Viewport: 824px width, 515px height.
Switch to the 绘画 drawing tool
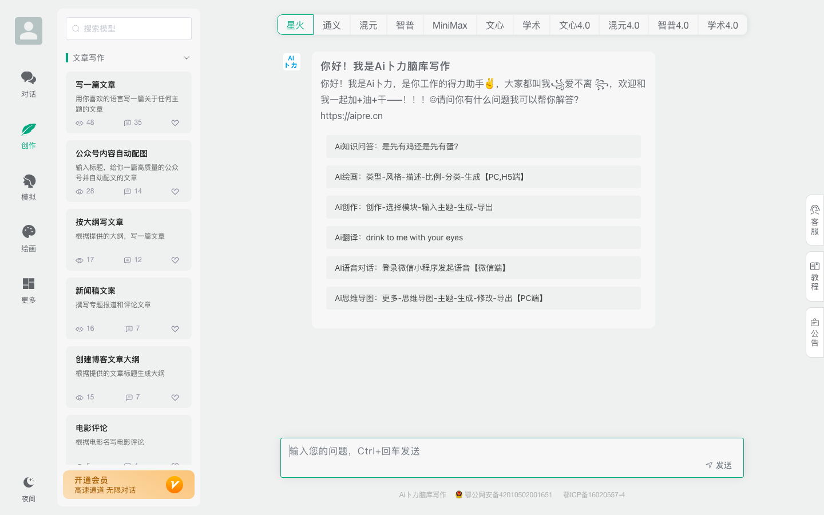click(x=28, y=237)
